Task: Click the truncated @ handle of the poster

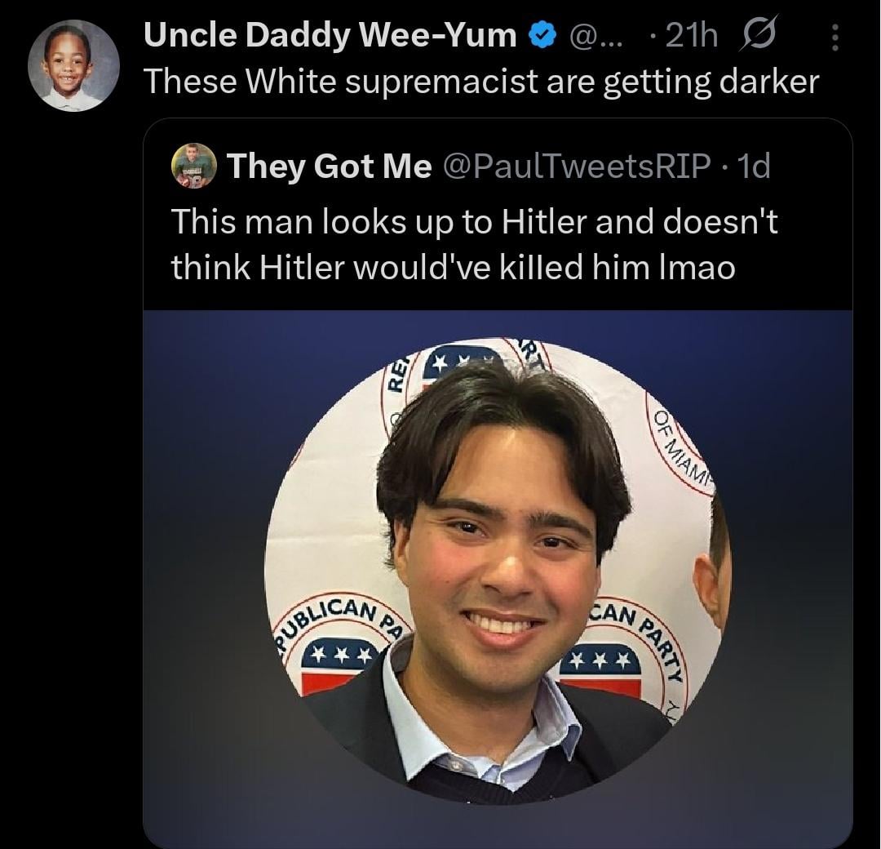Action: [592, 35]
